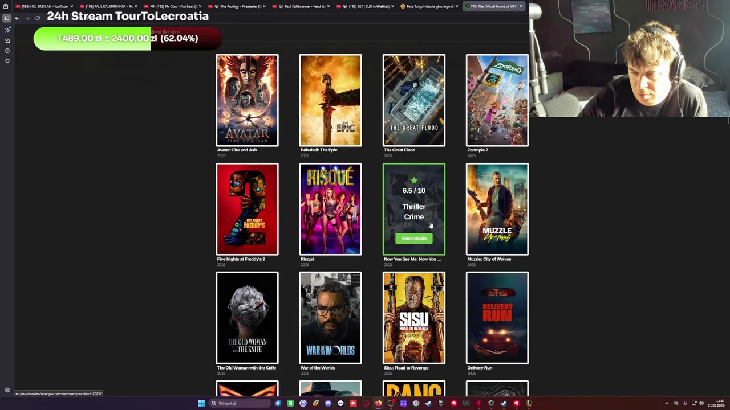Click the browser forward arrow
This screenshot has height=410, width=730.
pos(27,18)
